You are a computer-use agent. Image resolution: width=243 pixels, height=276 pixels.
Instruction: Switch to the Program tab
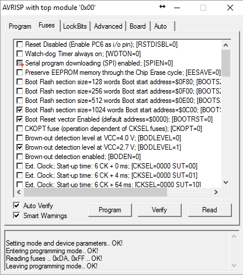coord(20,26)
